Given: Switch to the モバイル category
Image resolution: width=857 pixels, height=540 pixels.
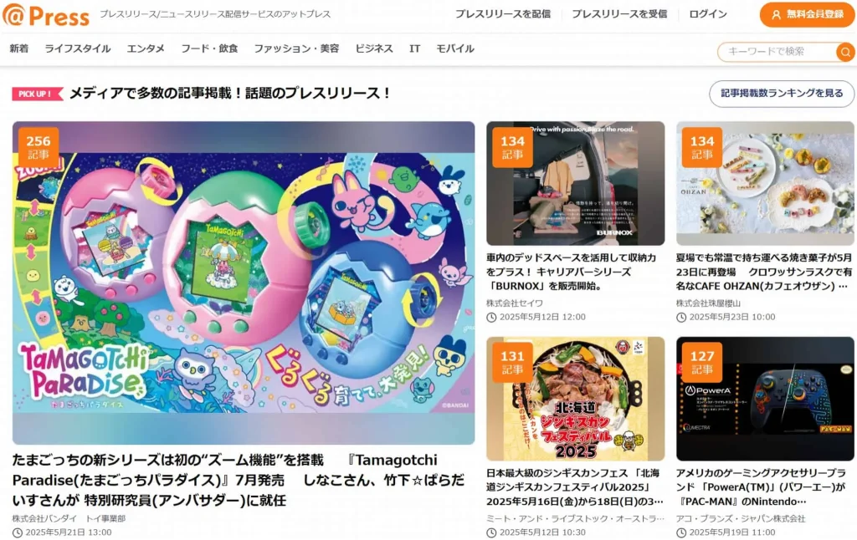Looking at the screenshot, I should click(454, 48).
